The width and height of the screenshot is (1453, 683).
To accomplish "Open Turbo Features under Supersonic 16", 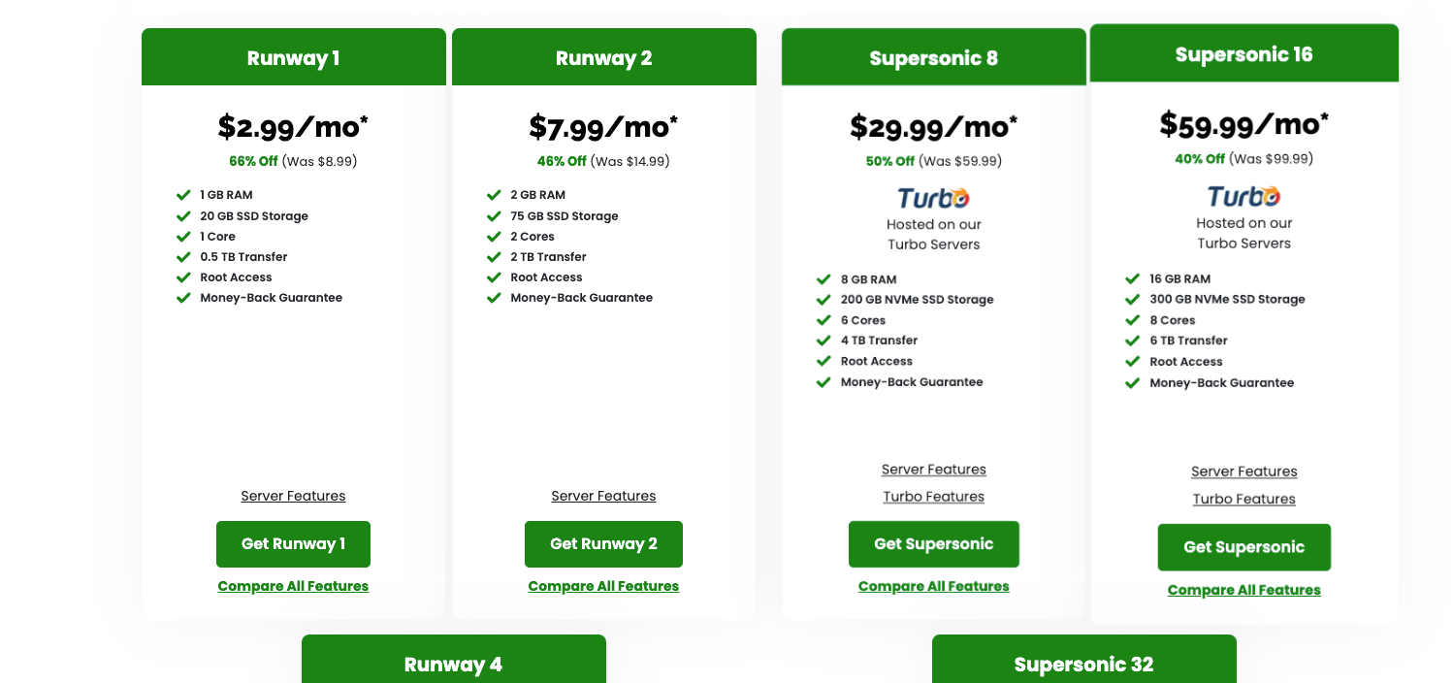I will (1243, 499).
